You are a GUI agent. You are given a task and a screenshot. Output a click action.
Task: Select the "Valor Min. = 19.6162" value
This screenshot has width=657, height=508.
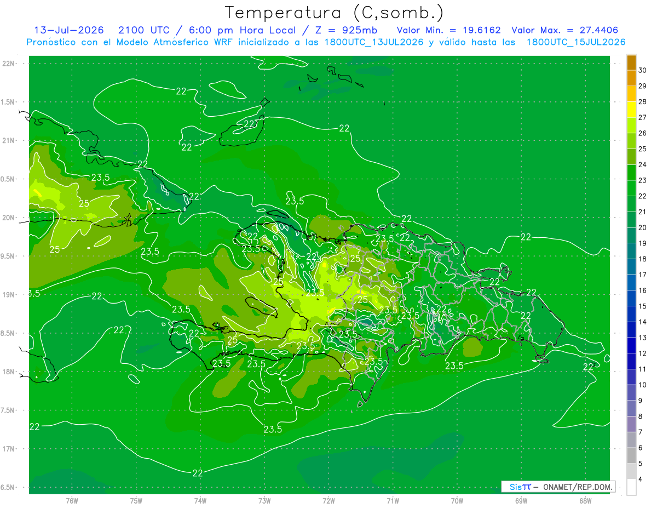pyautogui.click(x=449, y=30)
